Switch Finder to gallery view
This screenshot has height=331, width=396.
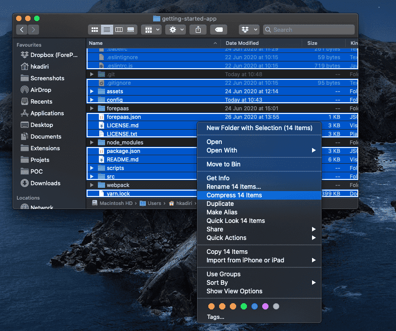[131, 30]
